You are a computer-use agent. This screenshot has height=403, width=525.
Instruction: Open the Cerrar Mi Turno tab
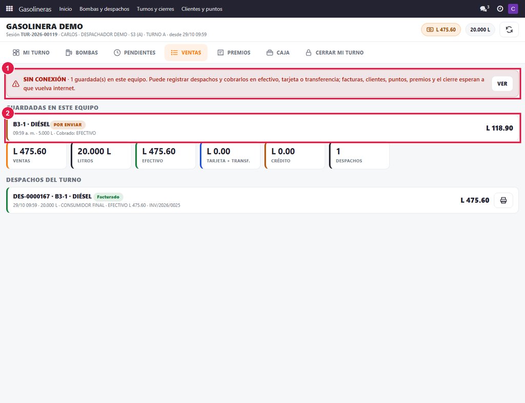pos(334,53)
